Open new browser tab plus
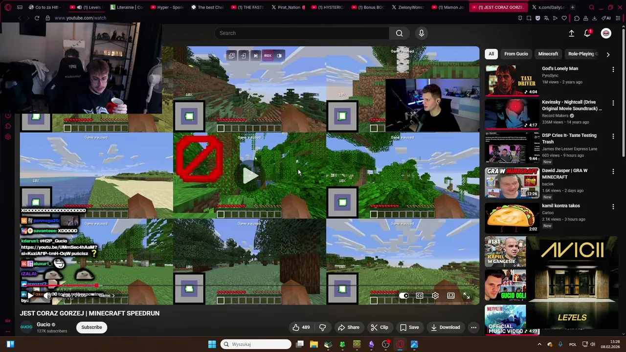Image resolution: width=626 pixels, height=352 pixels. [x=572, y=7]
